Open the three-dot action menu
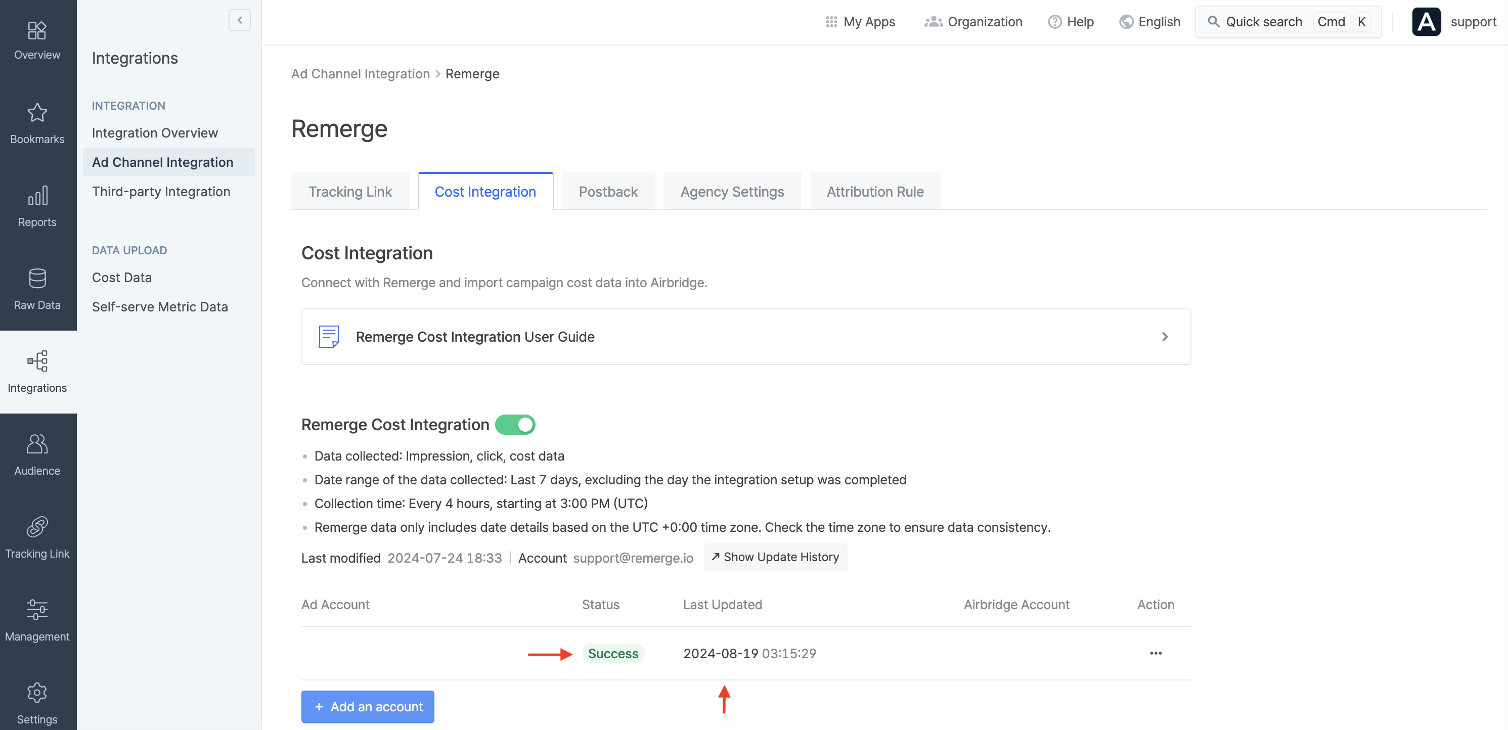The image size is (1508, 730). (x=1156, y=653)
